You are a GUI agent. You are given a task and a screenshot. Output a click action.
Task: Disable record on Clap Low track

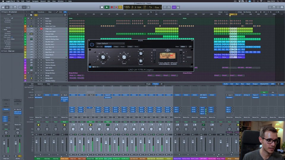[x=41, y=29]
